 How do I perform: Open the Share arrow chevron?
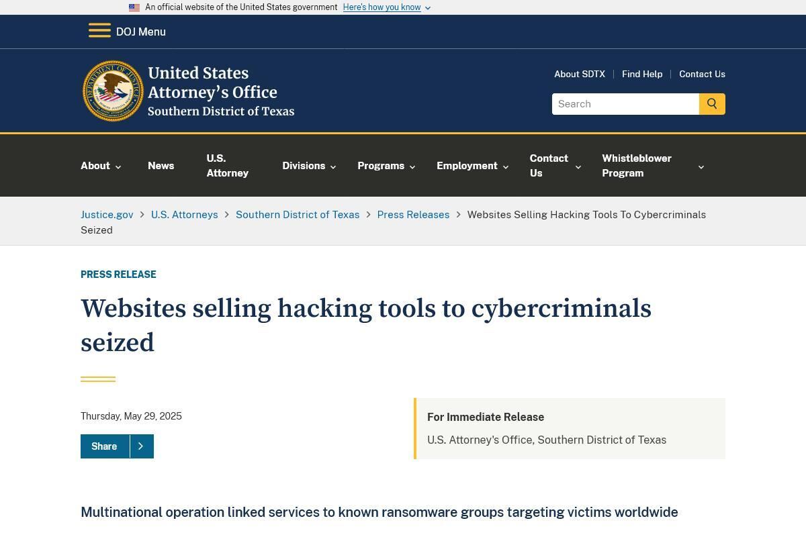(141, 446)
